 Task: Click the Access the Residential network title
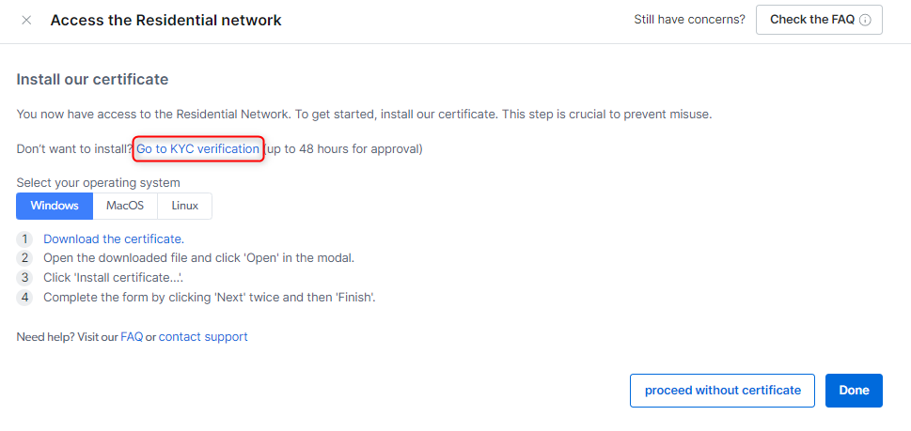[x=165, y=21]
